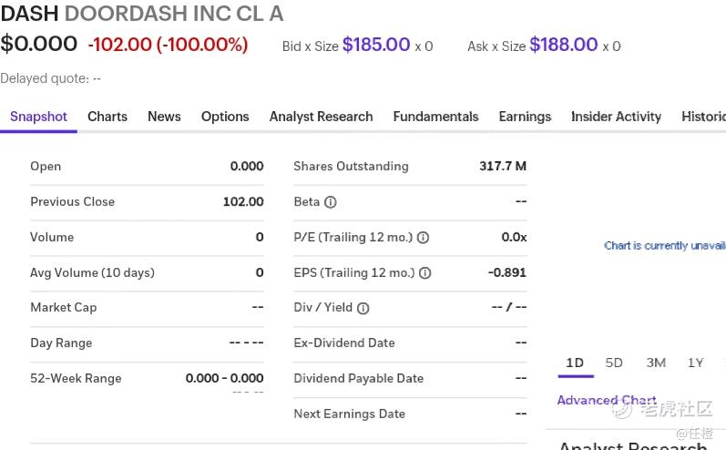Click the $188.00 ask price
Screen dimensions: 726x450
point(563,45)
